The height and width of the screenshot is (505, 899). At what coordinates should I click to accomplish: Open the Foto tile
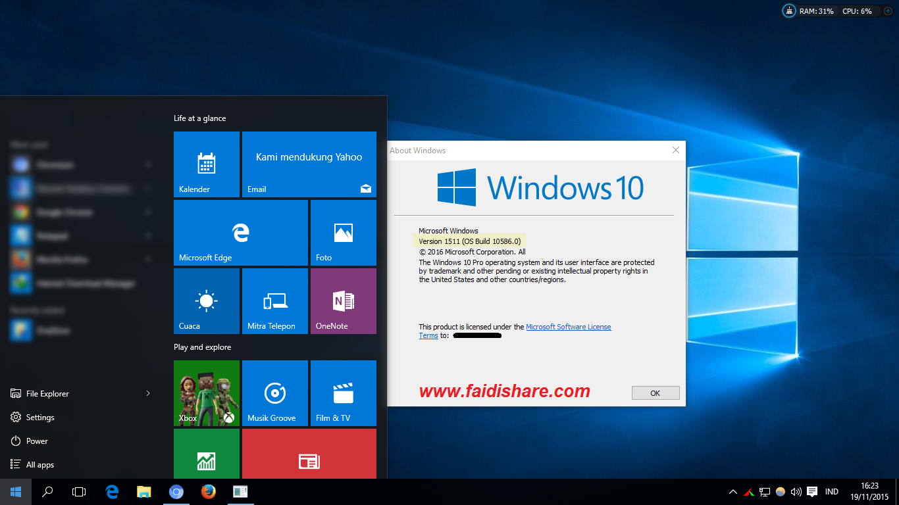343,232
